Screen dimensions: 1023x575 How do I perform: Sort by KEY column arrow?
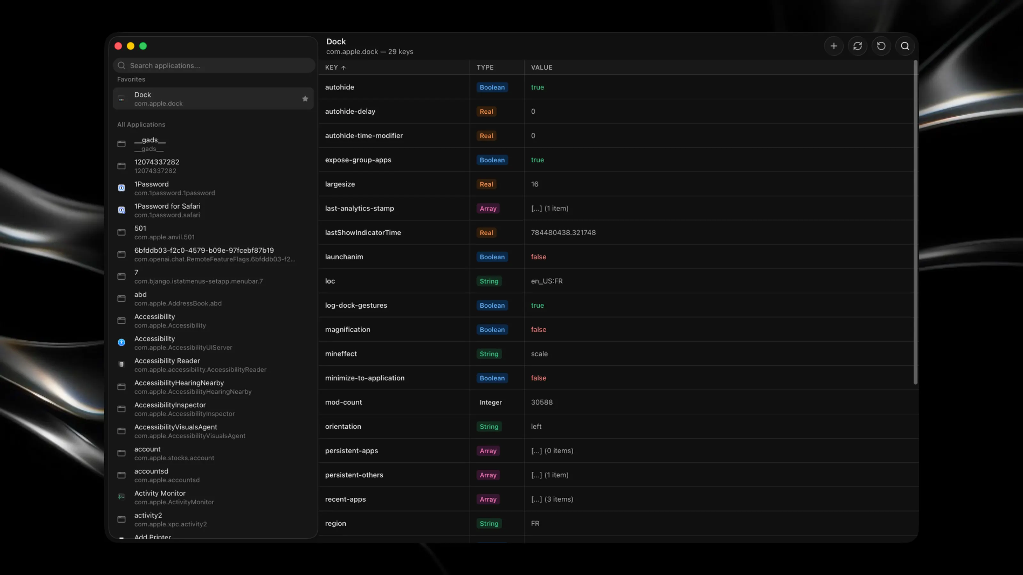pyautogui.click(x=344, y=68)
